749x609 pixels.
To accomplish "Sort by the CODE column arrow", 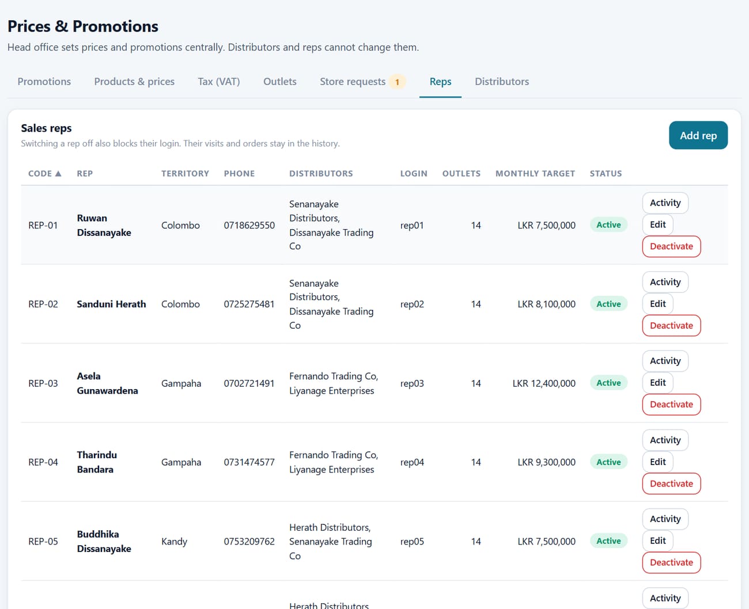I will (x=58, y=173).
